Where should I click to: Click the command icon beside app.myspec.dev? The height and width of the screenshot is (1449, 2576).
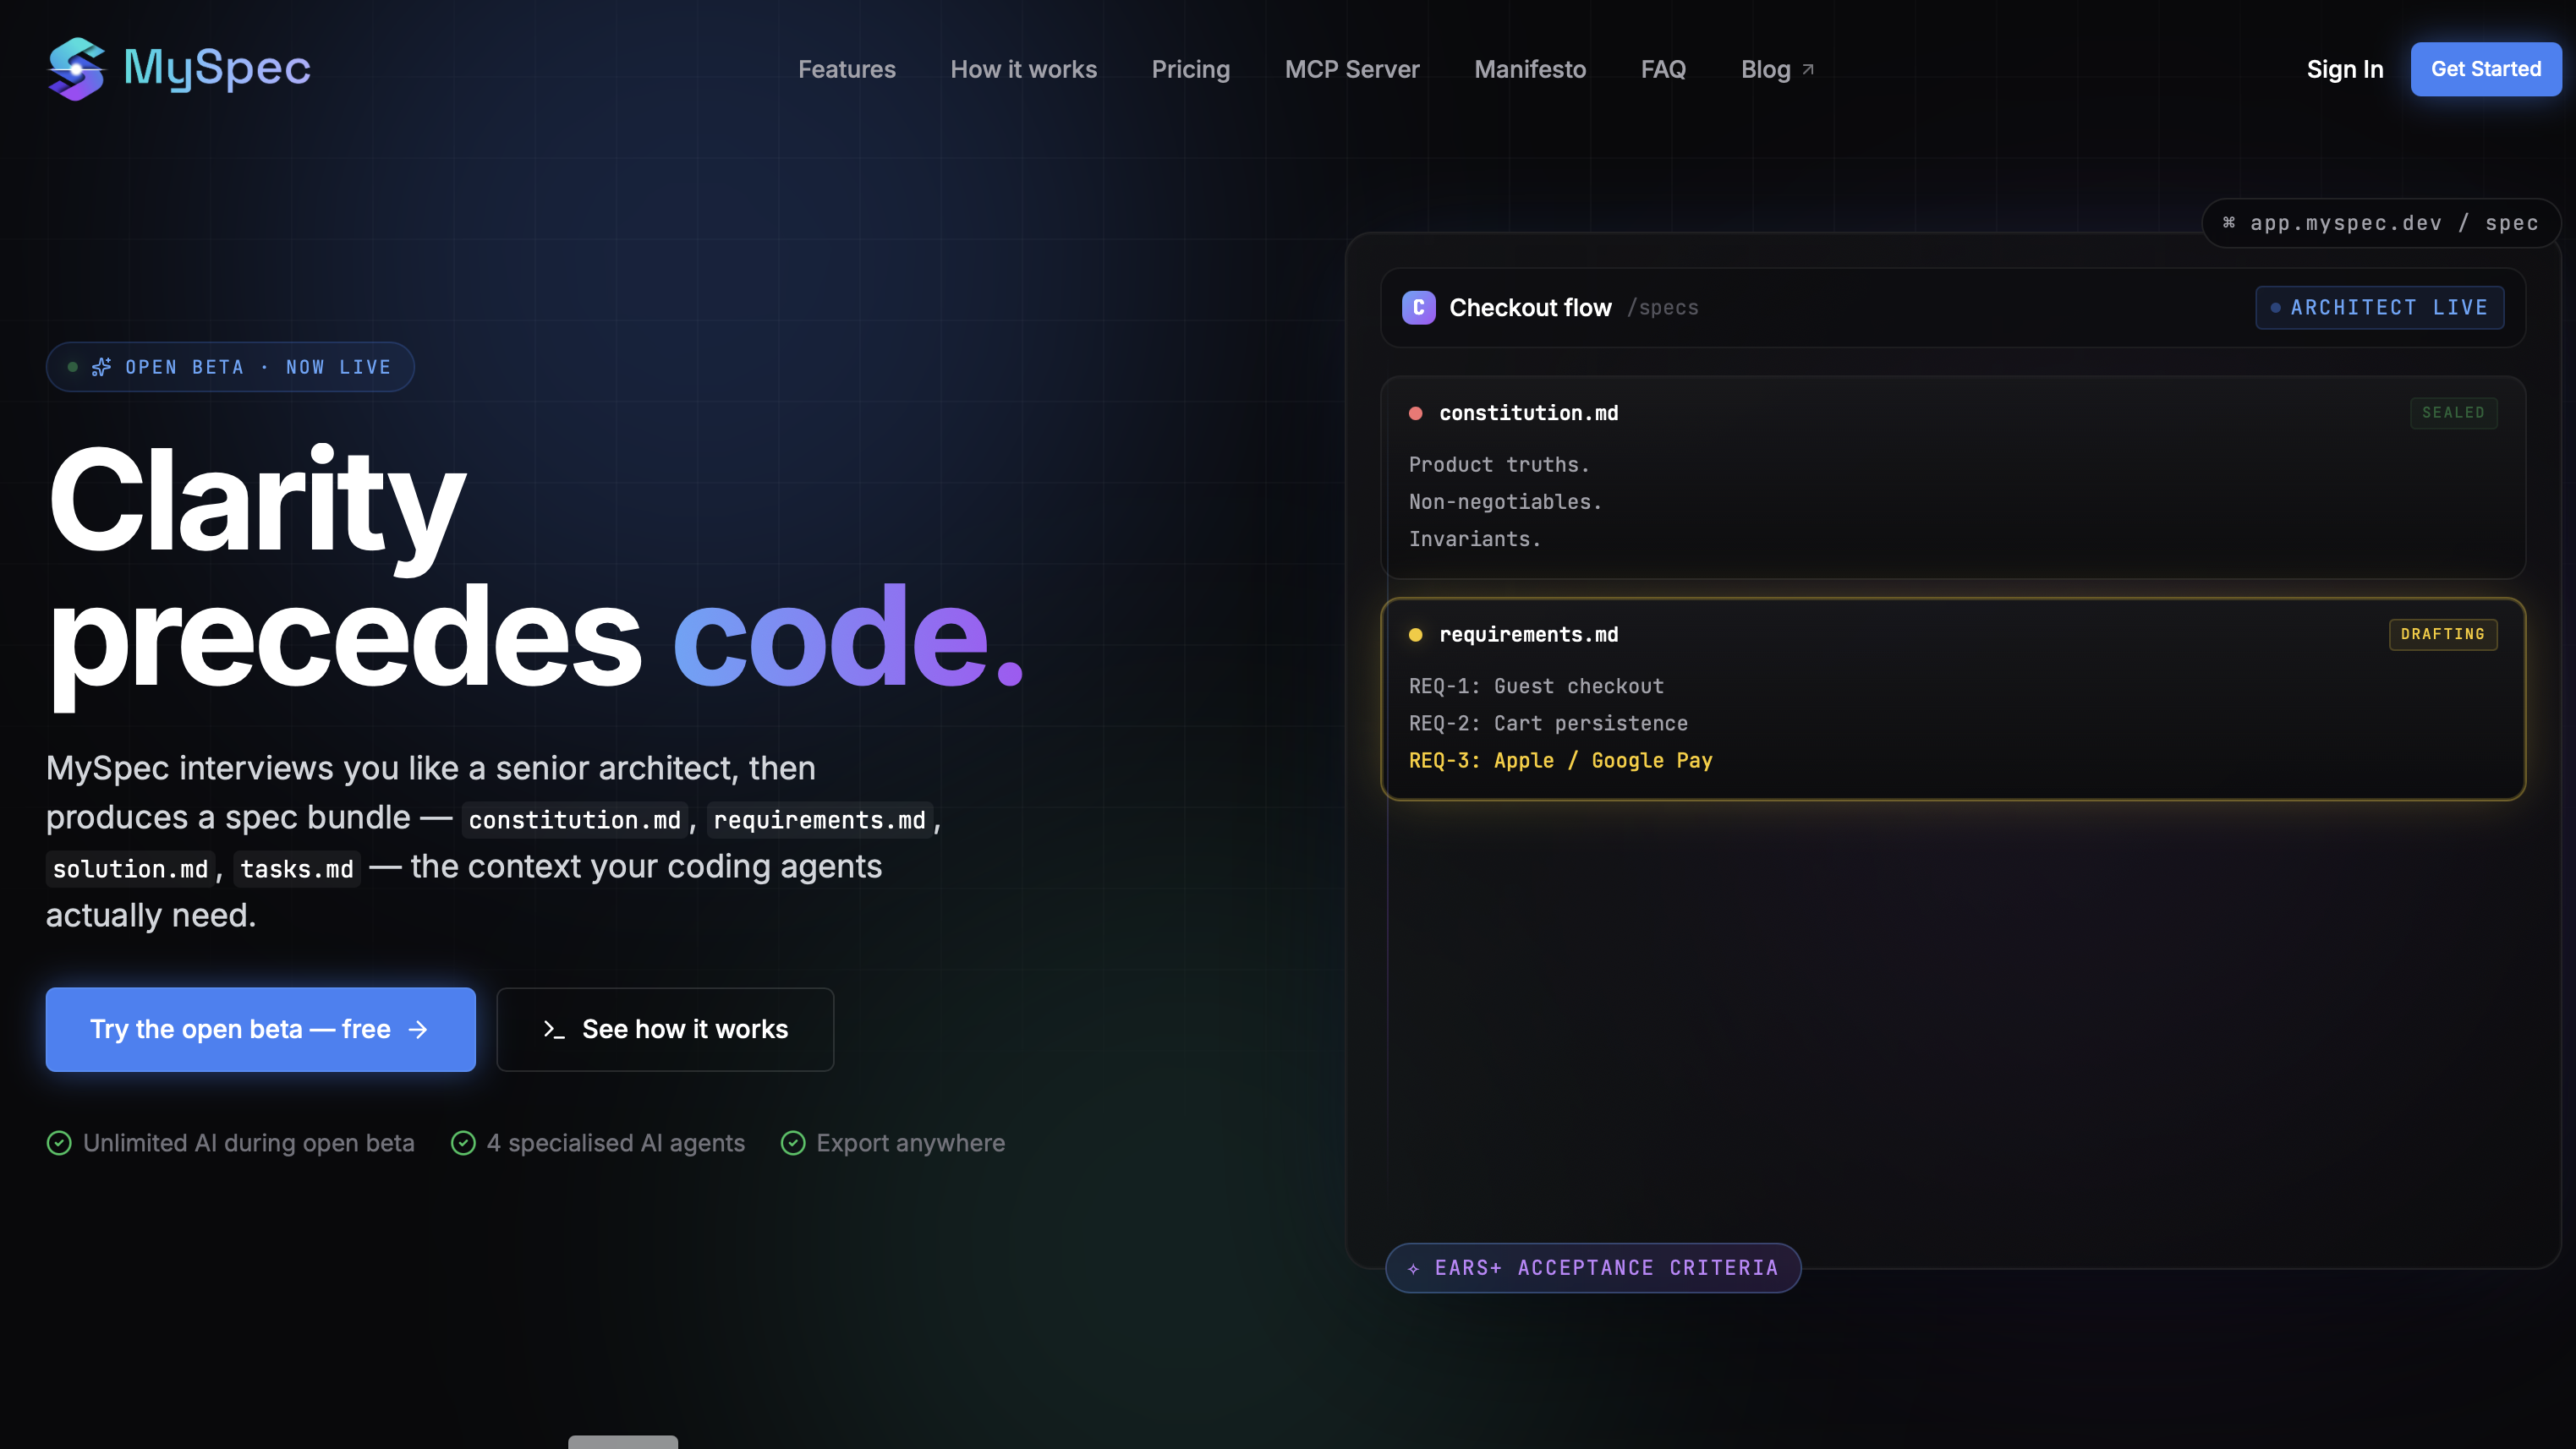[x=2229, y=223]
